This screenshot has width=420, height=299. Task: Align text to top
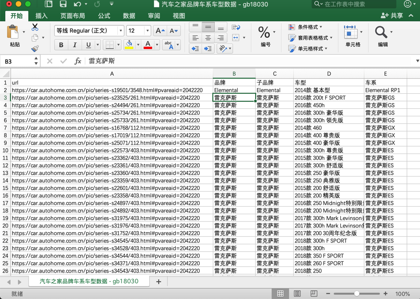[195, 27]
